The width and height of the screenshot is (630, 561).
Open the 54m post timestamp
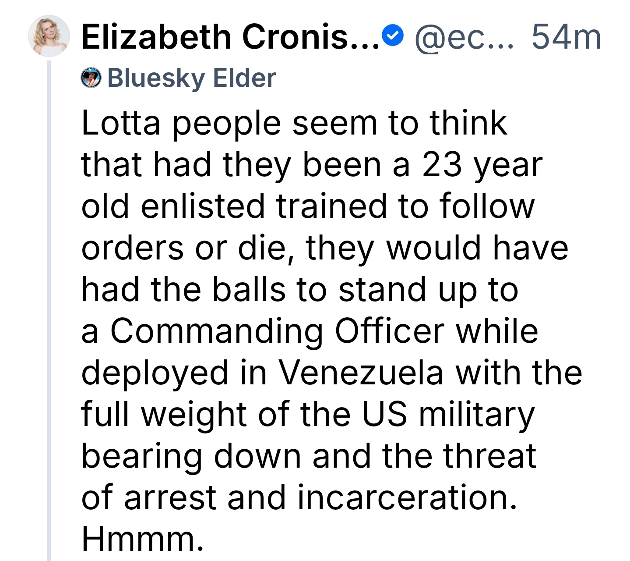[x=566, y=37]
